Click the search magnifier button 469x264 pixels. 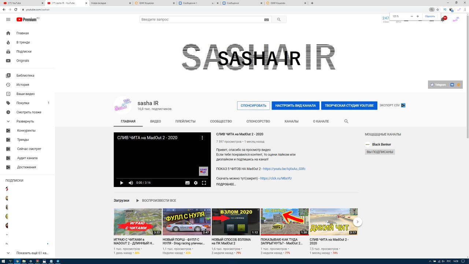tap(279, 19)
